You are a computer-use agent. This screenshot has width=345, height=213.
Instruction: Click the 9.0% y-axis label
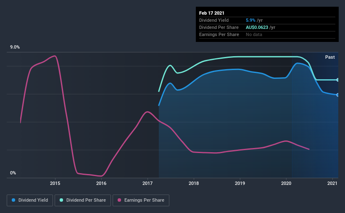pos(15,47)
